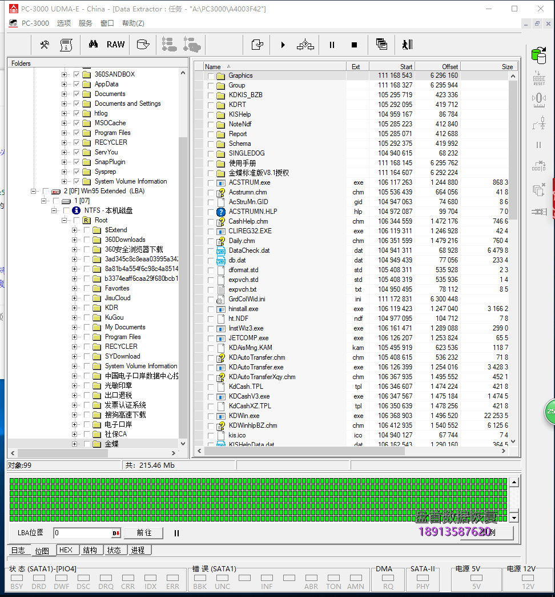Open the second tree structure icon
The image size is (555, 597).
(x=192, y=45)
